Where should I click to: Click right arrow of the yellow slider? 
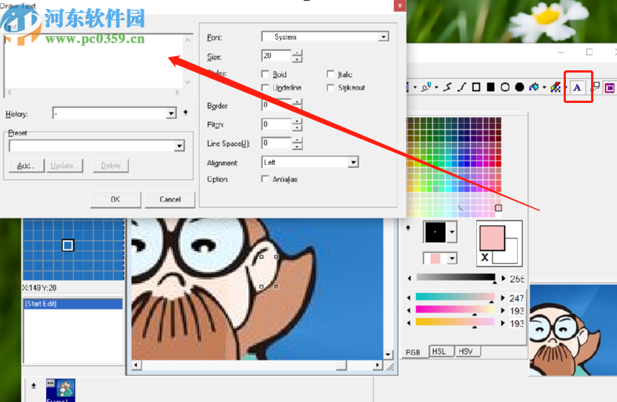click(x=503, y=323)
